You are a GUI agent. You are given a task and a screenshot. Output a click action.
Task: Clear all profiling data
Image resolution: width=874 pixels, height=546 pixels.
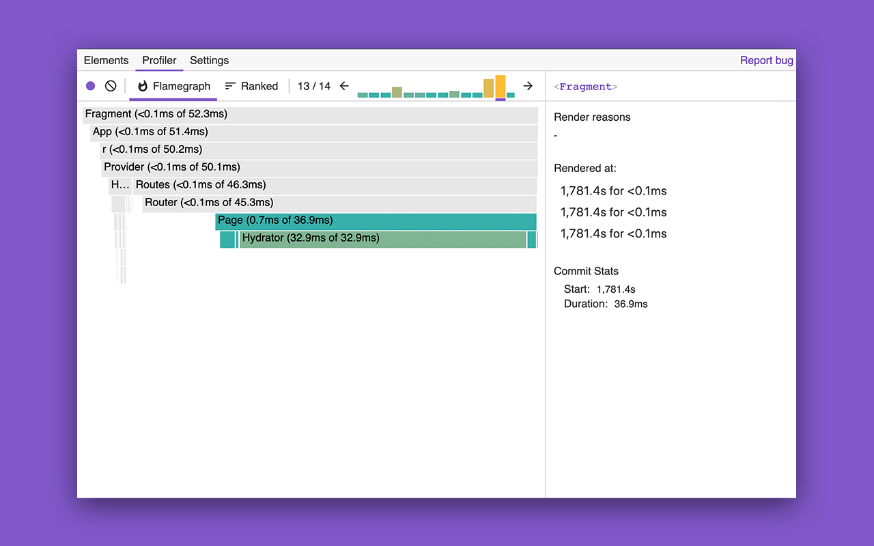coord(110,85)
